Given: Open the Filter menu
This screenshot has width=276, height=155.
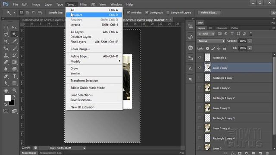Looking at the screenshot, I should click(x=83, y=4).
